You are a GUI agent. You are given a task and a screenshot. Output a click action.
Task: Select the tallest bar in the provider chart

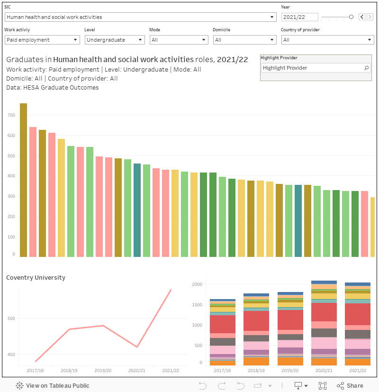click(x=23, y=180)
